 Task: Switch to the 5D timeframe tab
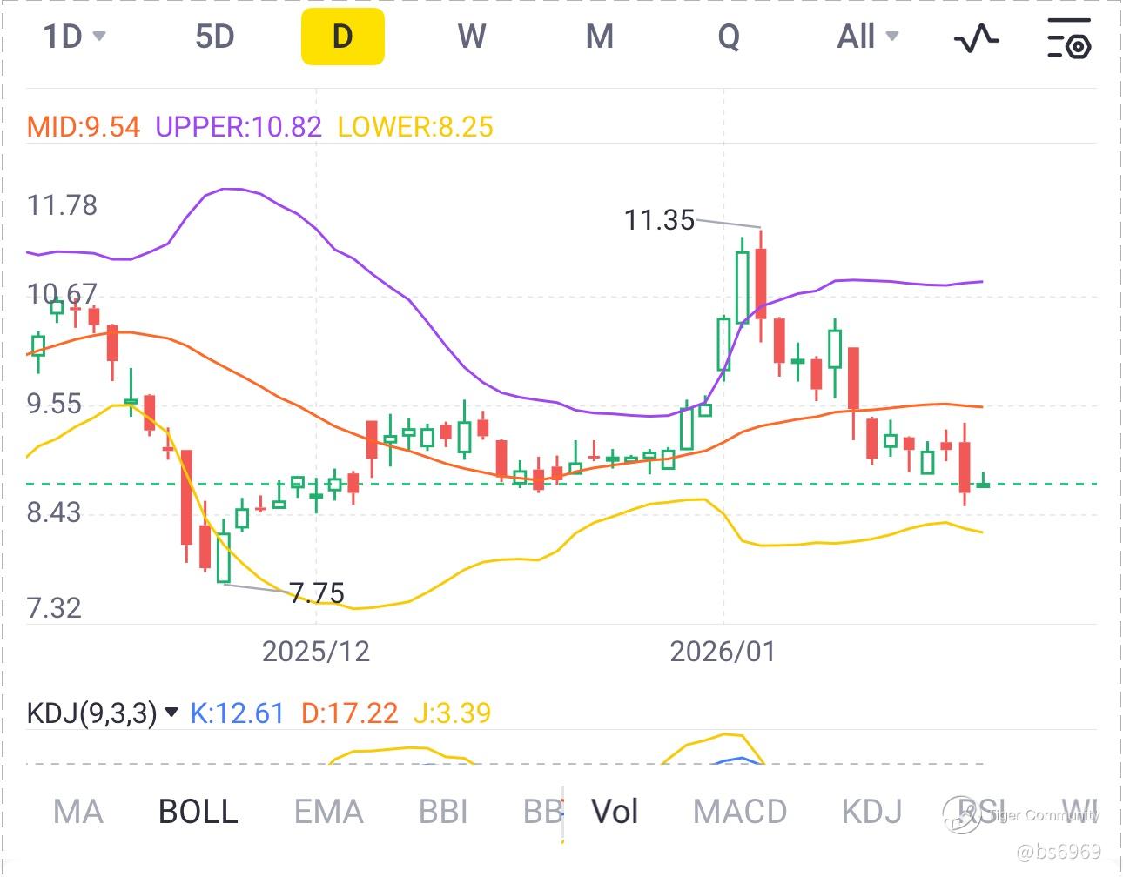point(215,37)
